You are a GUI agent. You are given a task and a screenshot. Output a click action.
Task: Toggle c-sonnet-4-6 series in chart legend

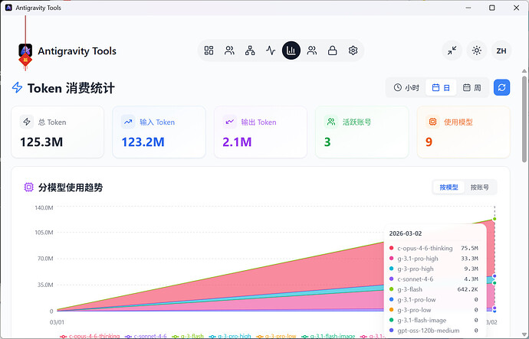(146, 336)
